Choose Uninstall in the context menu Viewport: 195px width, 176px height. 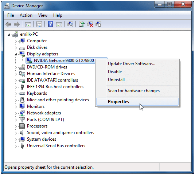137,80
